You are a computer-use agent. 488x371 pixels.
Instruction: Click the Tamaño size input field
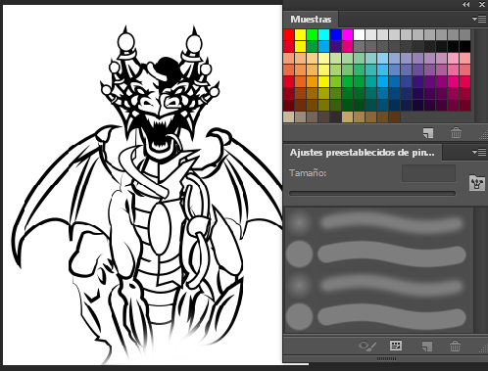[428, 173]
